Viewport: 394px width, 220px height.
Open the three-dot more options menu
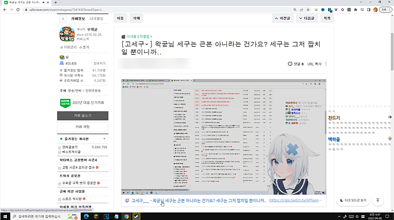pos(326,64)
